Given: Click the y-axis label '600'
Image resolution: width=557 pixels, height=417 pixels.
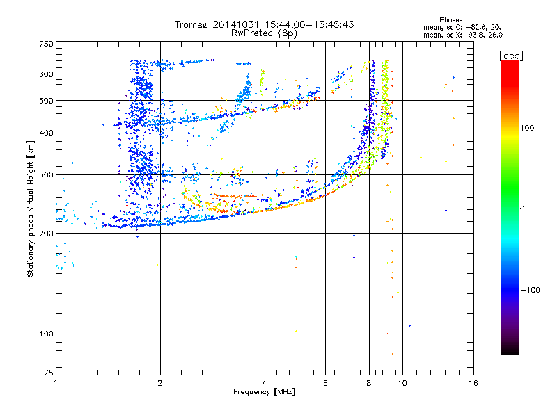Looking at the screenshot, I should point(46,74).
